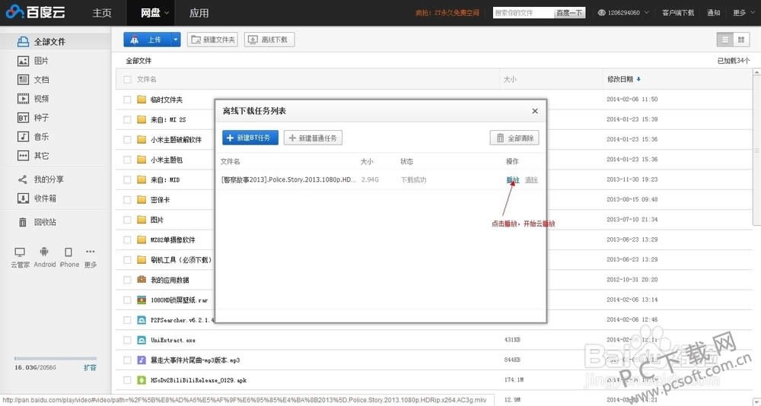
Task: Click the 新建文件夹 button
Action: click(x=212, y=40)
